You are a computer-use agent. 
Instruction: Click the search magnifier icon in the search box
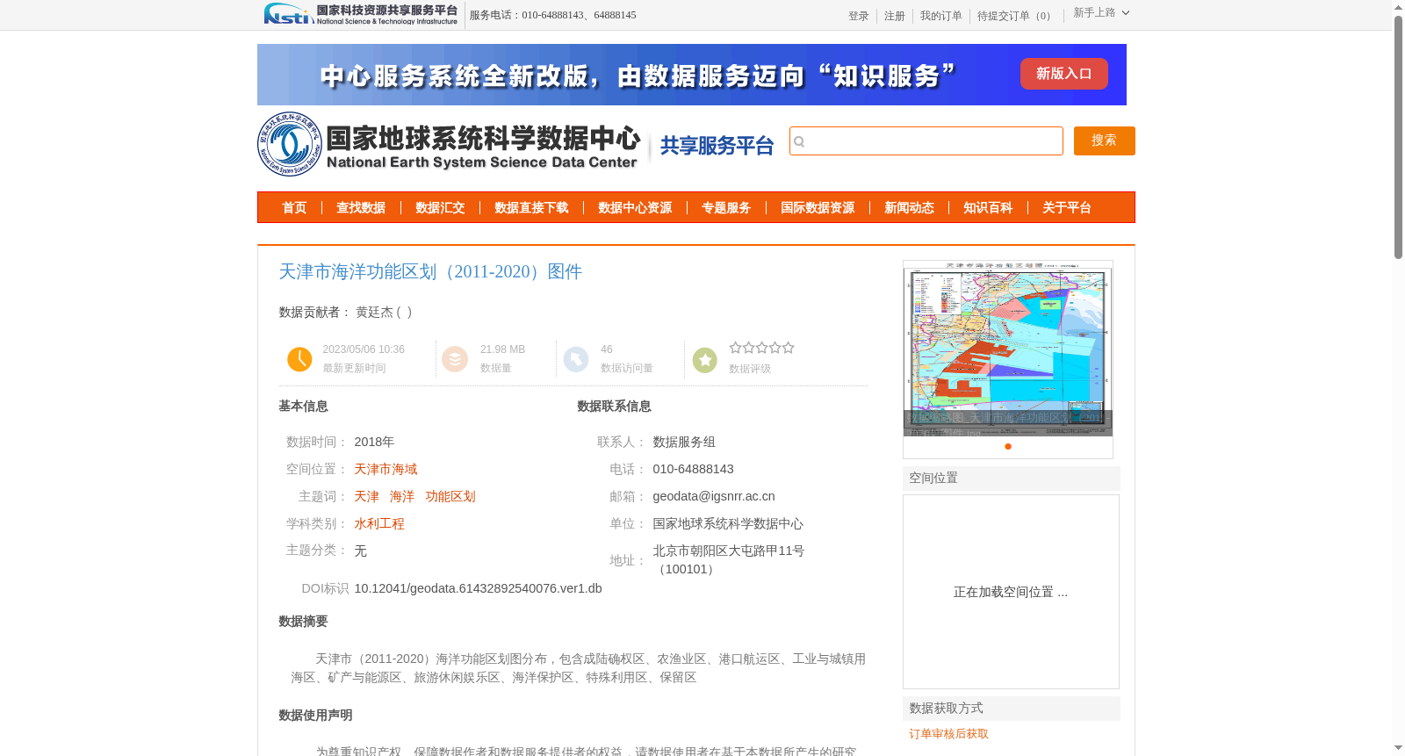click(799, 141)
